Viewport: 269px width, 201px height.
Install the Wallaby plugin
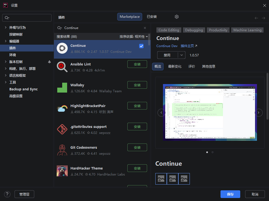tap(137, 85)
